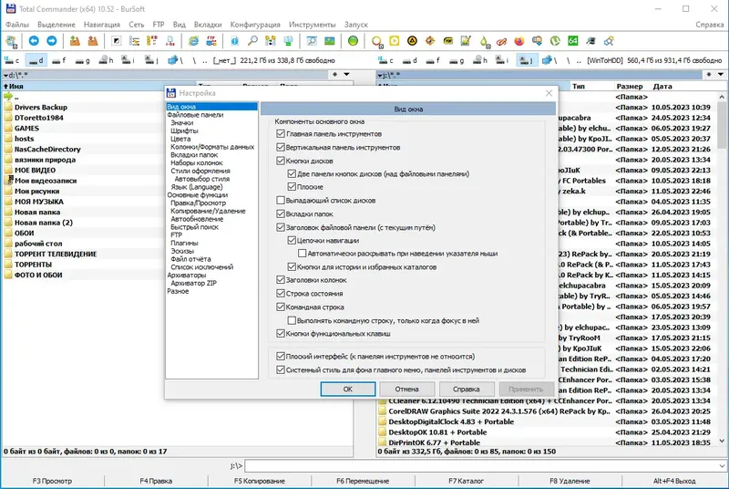
Task: Select drive g in right drive bar
Action: click(457, 60)
